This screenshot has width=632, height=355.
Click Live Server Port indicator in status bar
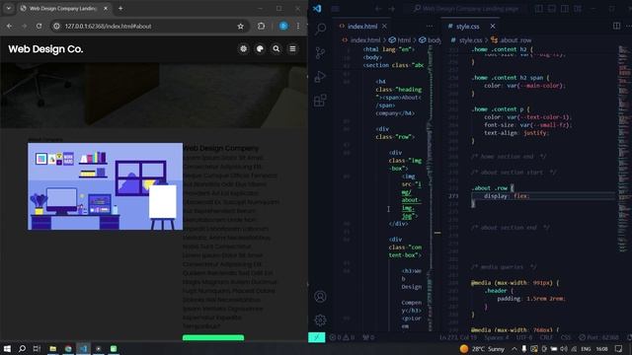coord(598,337)
